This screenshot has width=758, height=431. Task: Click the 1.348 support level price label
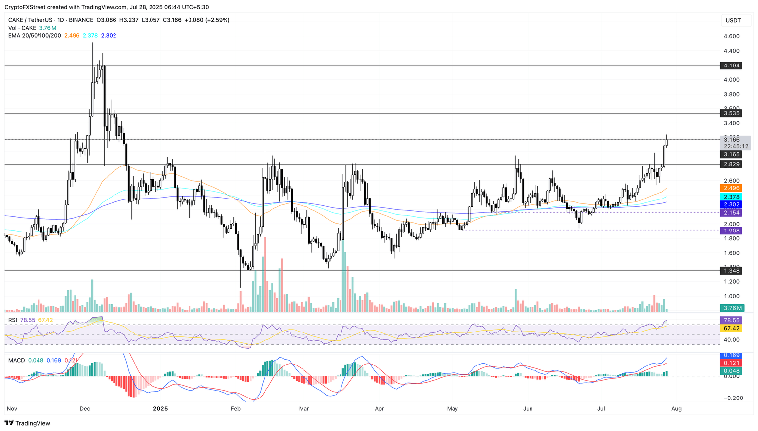[x=731, y=271]
